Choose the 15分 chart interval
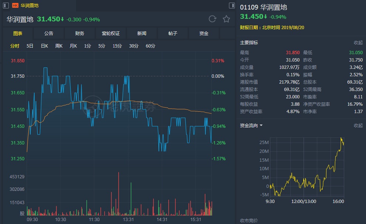The image size is (366, 224). click(117, 46)
